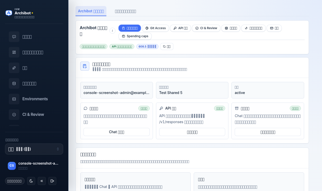Viewport: 322px width, 191px height.
Task: Click the Test Shared 5 value
Action: pos(171,93)
